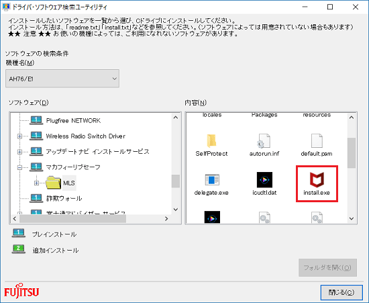Open the McAfee install.exe file icon
Image resolution: width=369 pixels, height=303 pixels.
(317, 179)
